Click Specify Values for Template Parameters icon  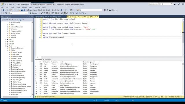click(x=83, y=13)
